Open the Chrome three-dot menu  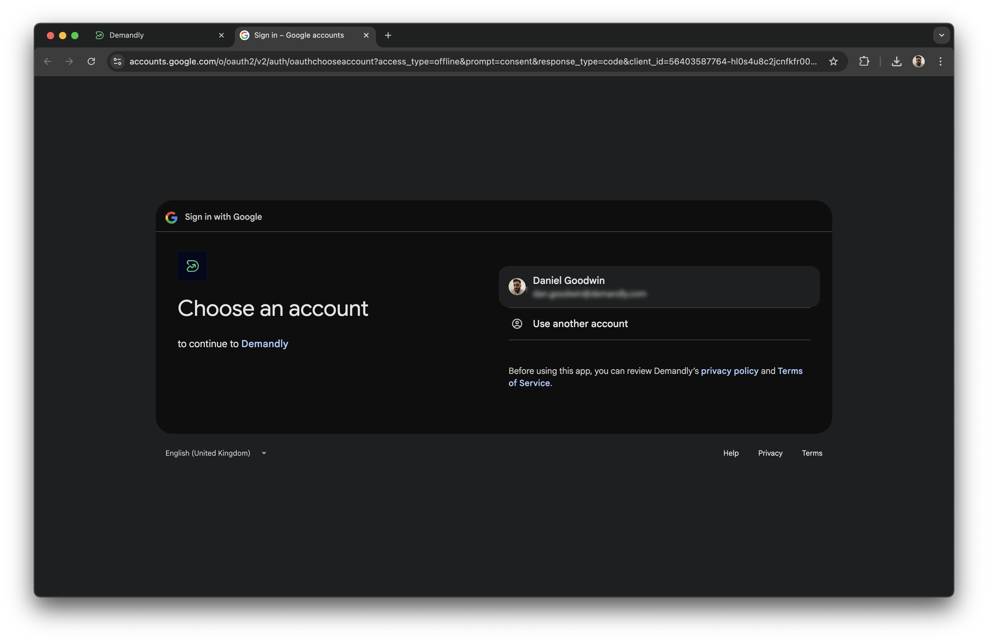click(940, 61)
